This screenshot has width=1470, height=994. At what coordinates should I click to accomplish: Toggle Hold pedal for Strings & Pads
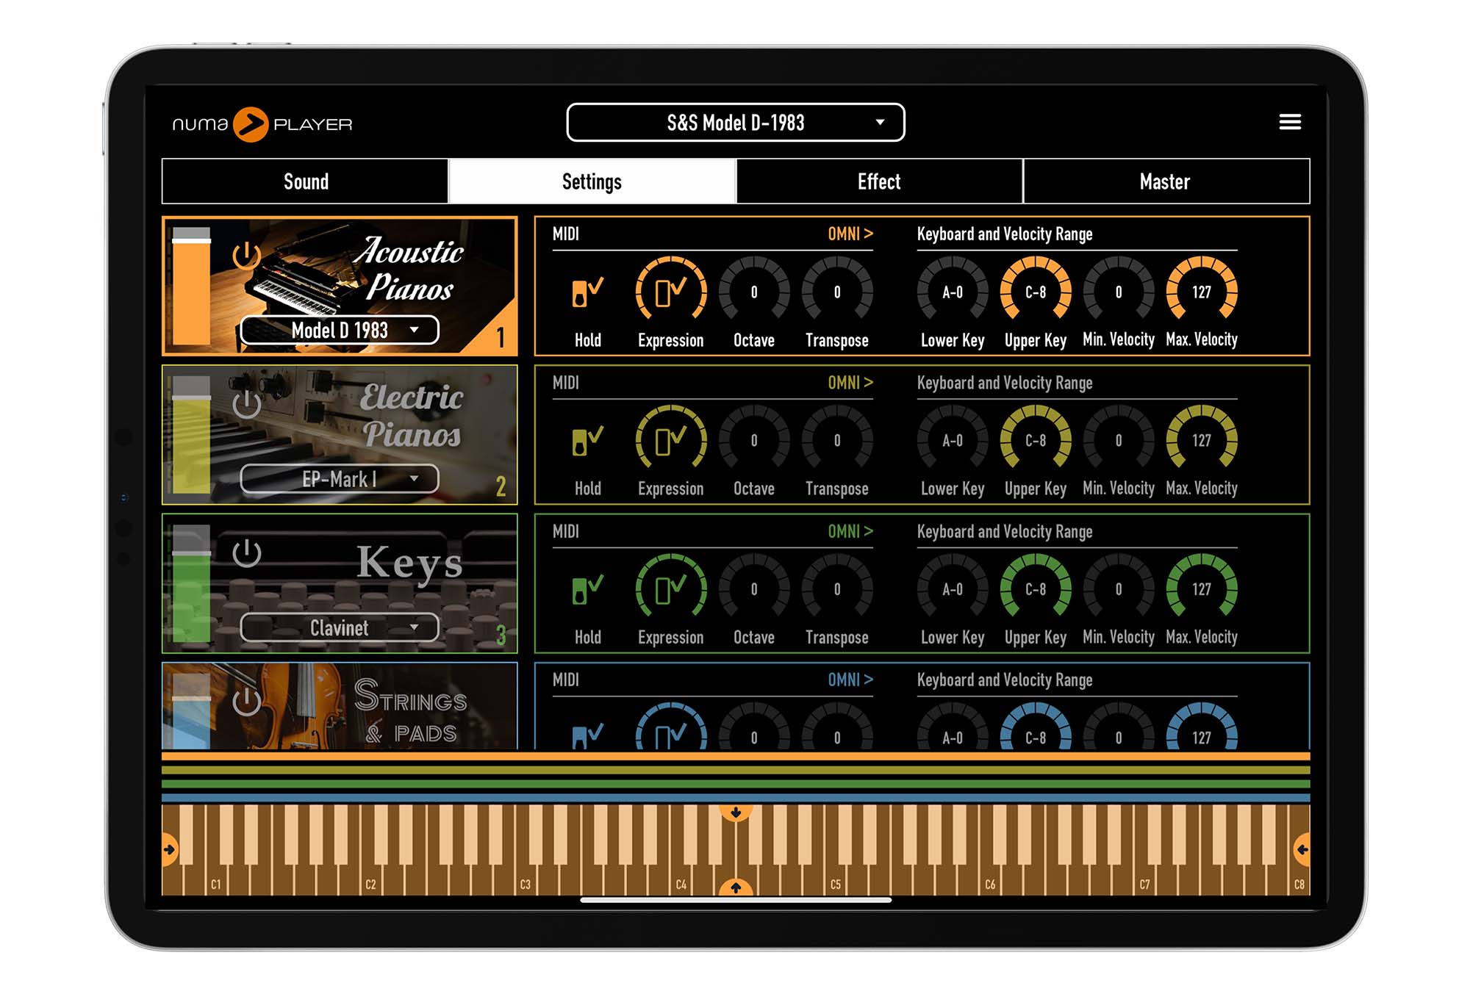[x=587, y=735]
